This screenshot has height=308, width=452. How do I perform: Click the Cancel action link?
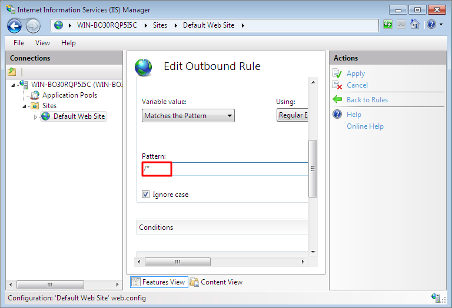[357, 85]
